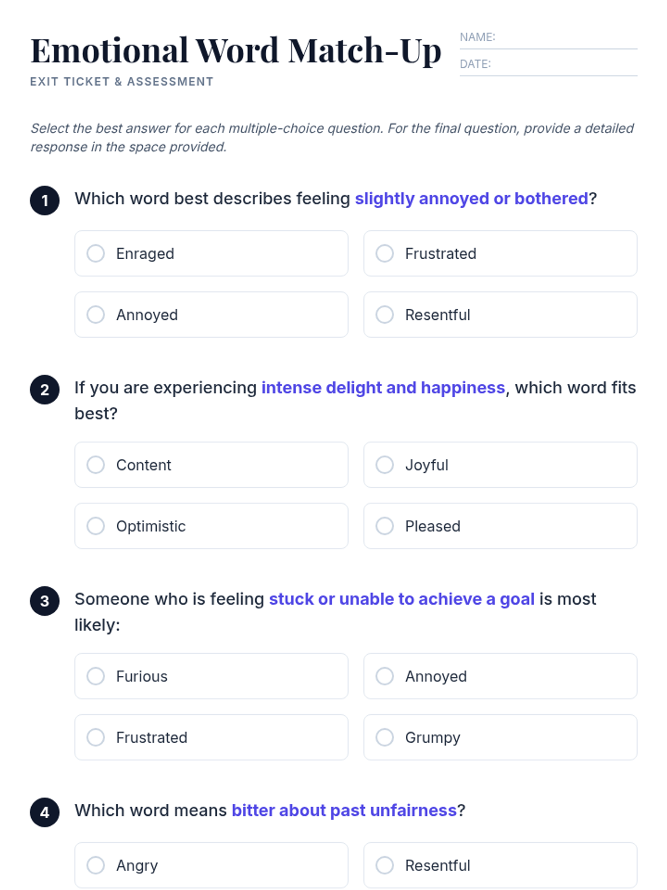Pick the Optimistic answer
The image size is (667, 890).
[x=96, y=526]
